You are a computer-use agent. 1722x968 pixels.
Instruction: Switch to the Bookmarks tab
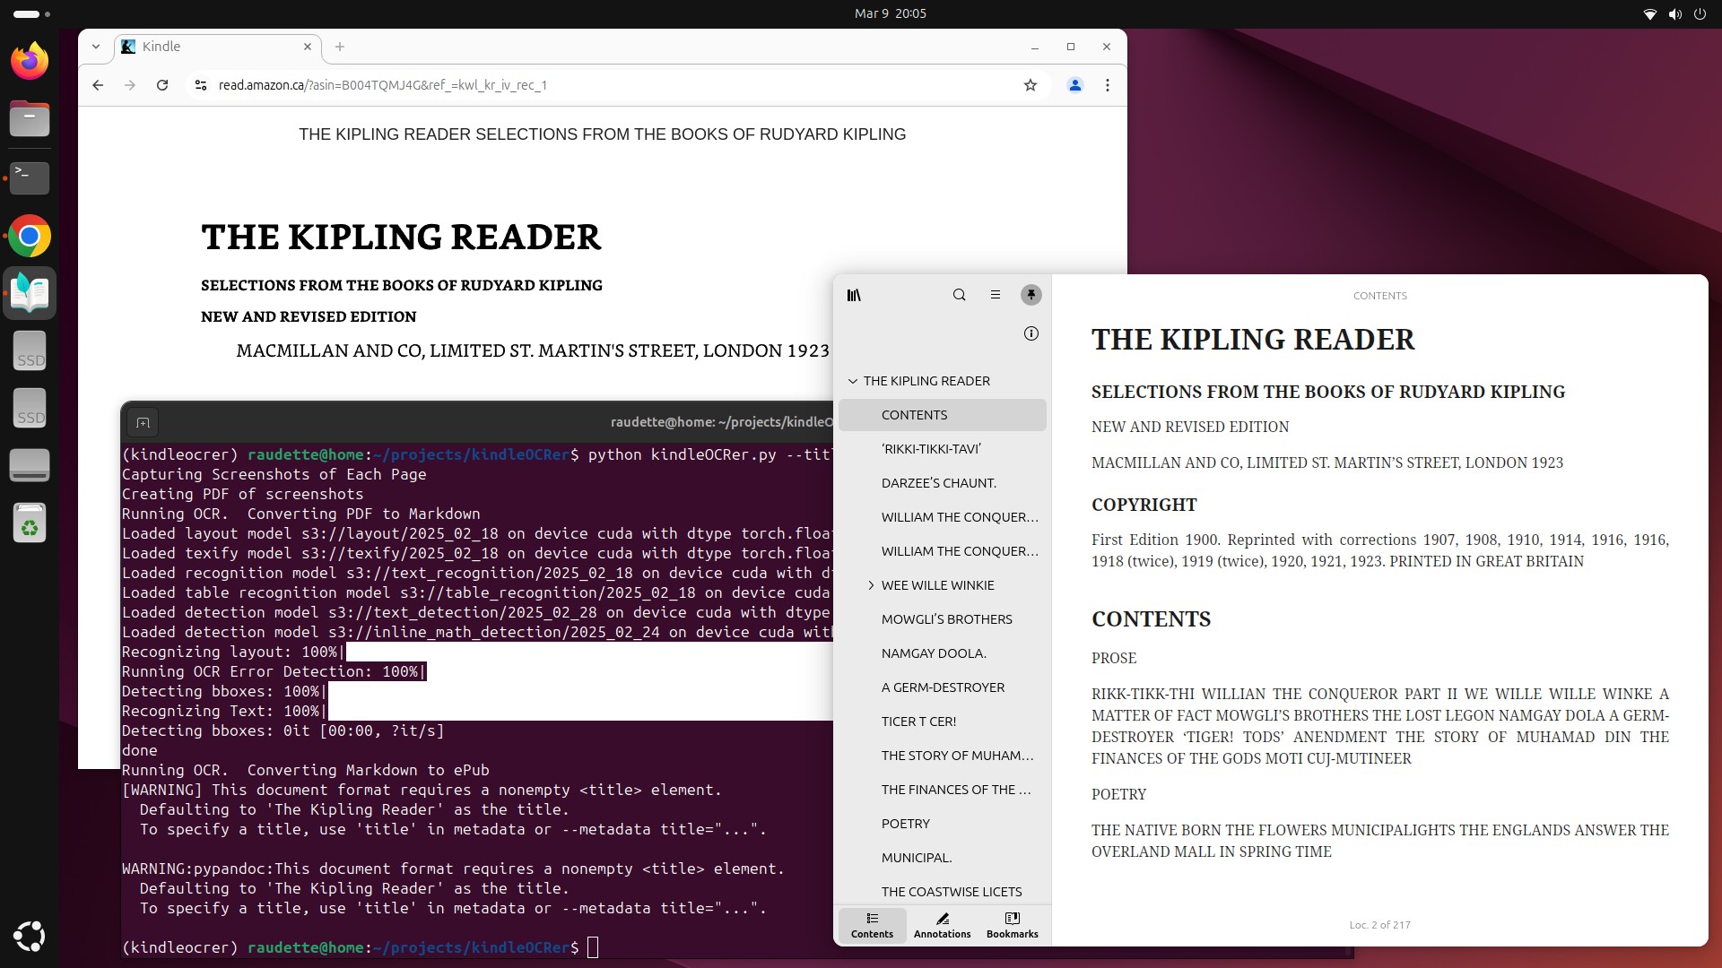[1012, 925]
